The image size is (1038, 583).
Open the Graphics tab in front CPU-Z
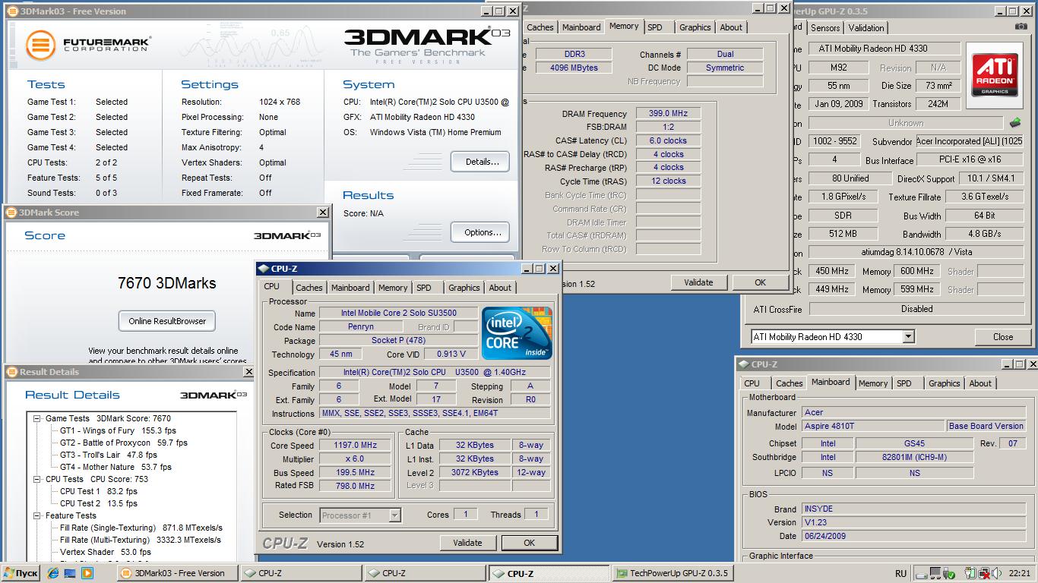[464, 288]
